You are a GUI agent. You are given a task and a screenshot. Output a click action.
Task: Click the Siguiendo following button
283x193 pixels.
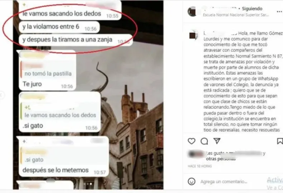pos(252,9)
